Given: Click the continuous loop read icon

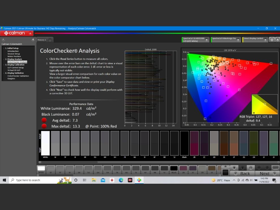Looking at the screenshot, I should 259,168.
